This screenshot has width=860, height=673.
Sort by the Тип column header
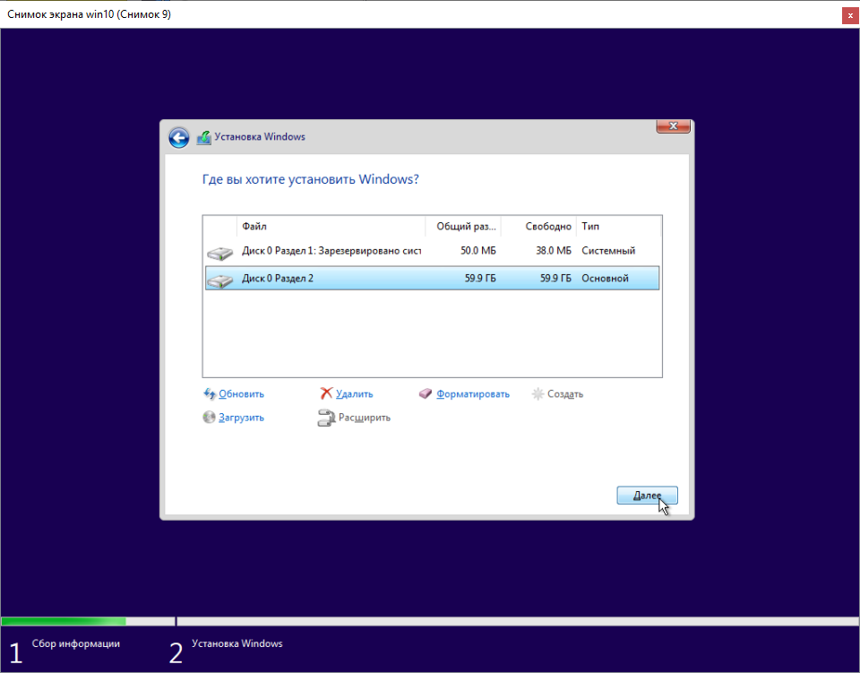coord(619,226)
